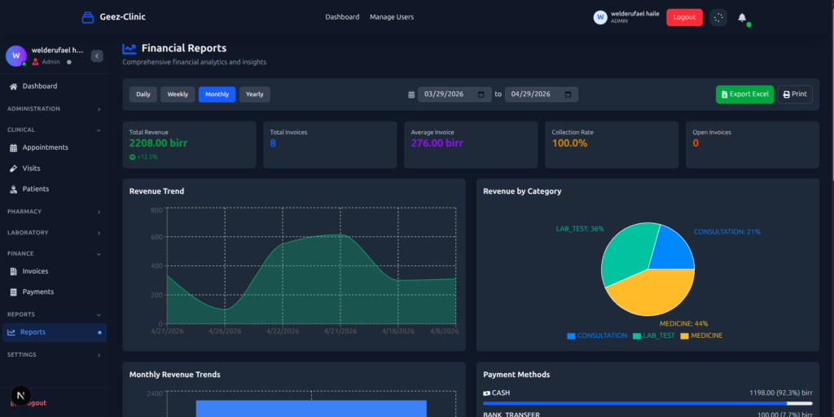Click the Payments icon in sidebar
The height and width of the screenshot is (417, 834).
click(x=13, y=292)
